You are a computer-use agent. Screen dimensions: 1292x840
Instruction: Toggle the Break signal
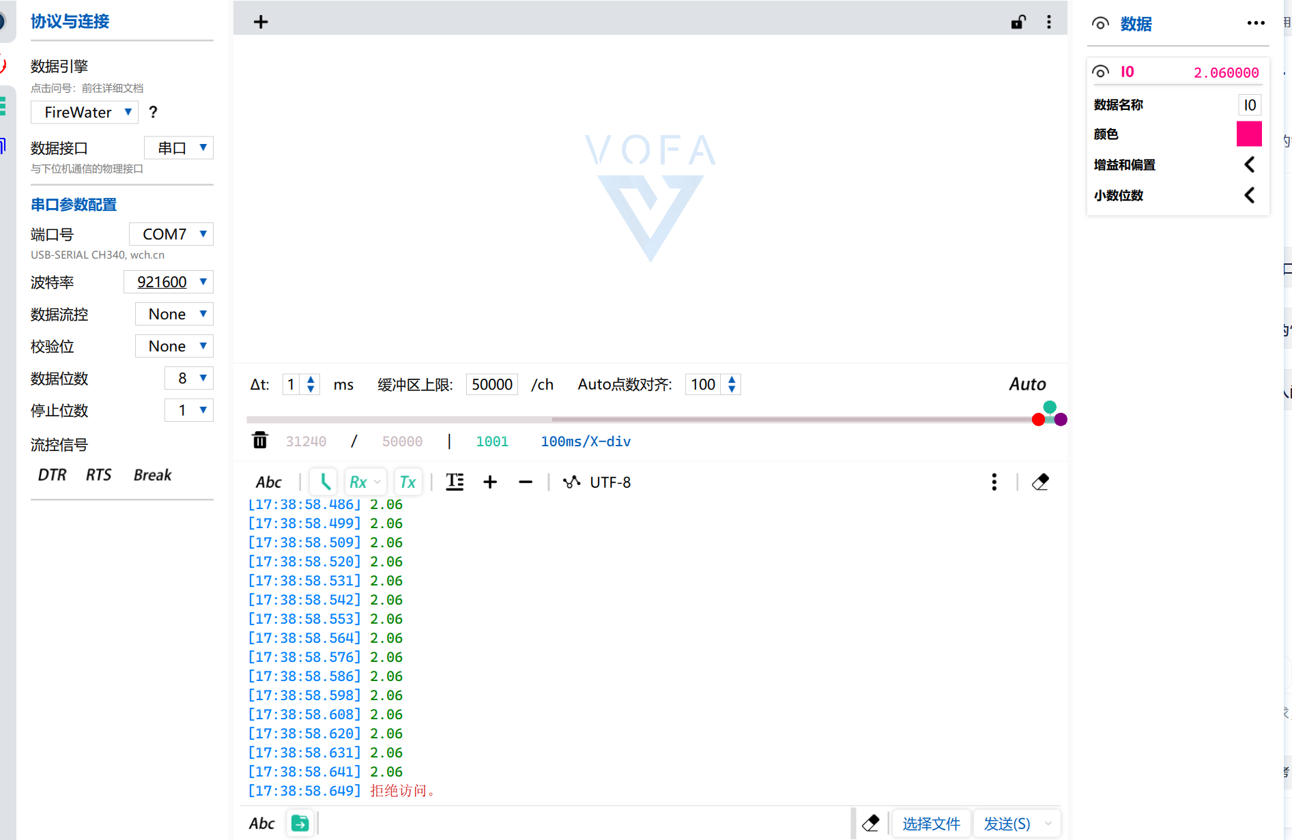point(152,475)
